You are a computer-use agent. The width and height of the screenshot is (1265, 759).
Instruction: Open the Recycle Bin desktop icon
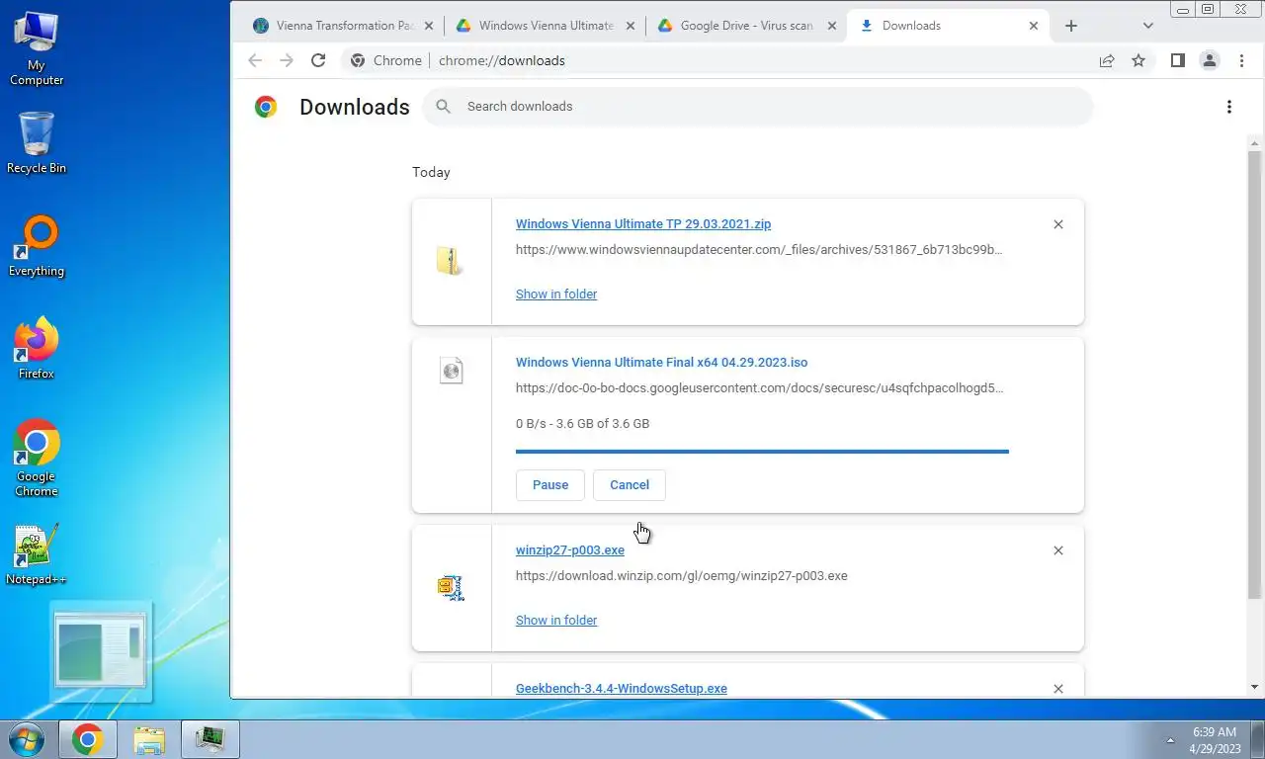(x=37, y=143)
